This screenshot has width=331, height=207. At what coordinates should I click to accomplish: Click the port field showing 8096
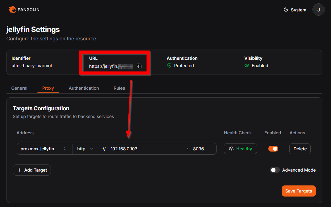coord(202,149)
